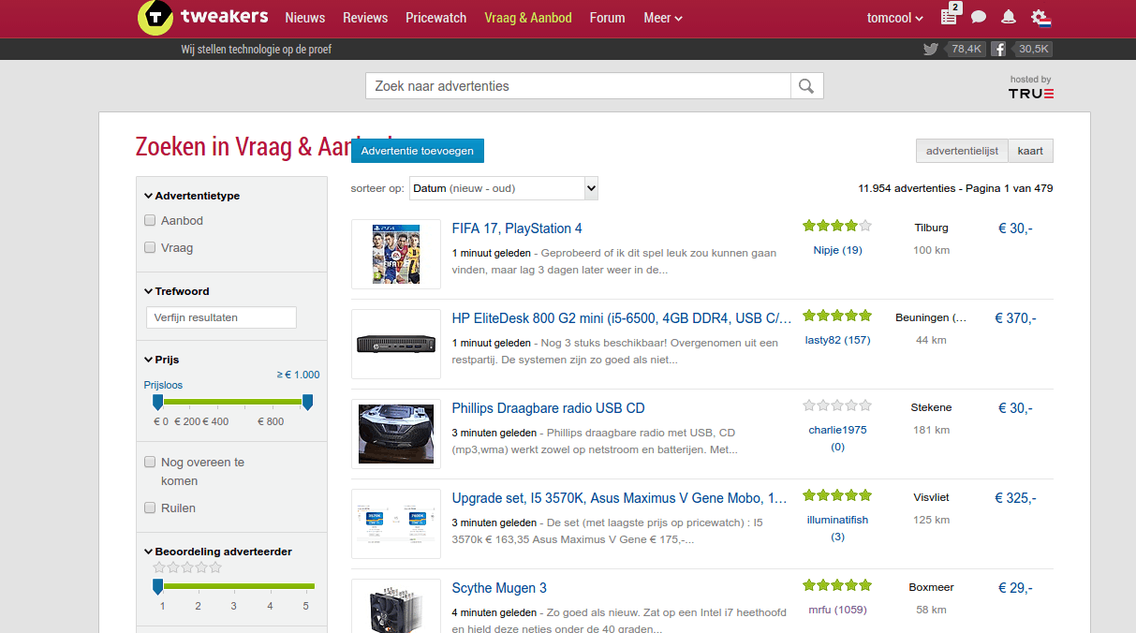
Task: Click the Phillips radio thumbnail
Action: 396,434
